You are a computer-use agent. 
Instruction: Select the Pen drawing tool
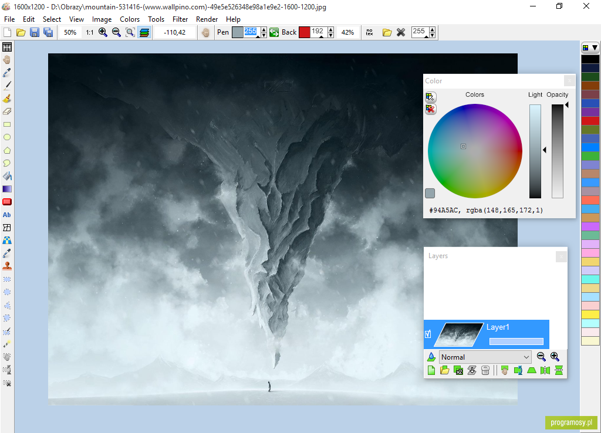7,86
